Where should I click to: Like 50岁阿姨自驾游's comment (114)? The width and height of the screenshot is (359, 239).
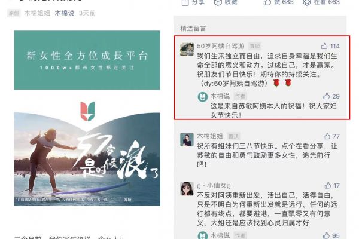(324, 46)
